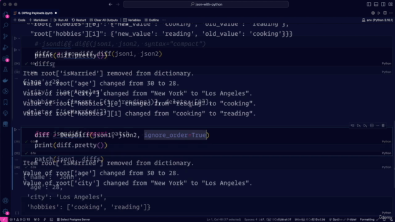Open Source Control view in activity bar

(6, 36)
